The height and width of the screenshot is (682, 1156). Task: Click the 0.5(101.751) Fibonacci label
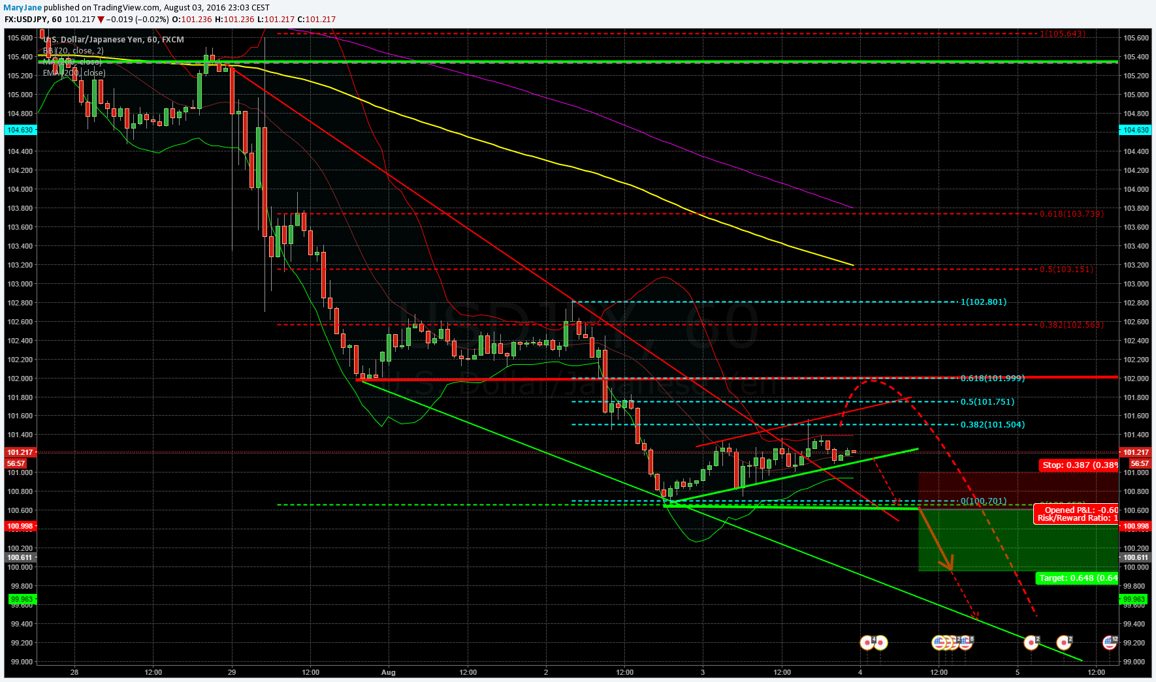(x=987, y=402)
